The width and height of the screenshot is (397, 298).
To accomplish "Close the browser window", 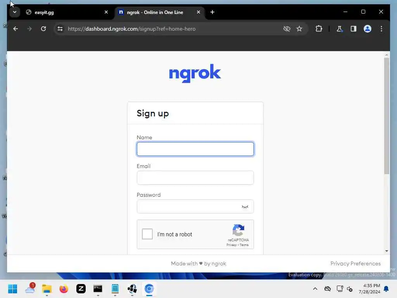I will 381,12.
